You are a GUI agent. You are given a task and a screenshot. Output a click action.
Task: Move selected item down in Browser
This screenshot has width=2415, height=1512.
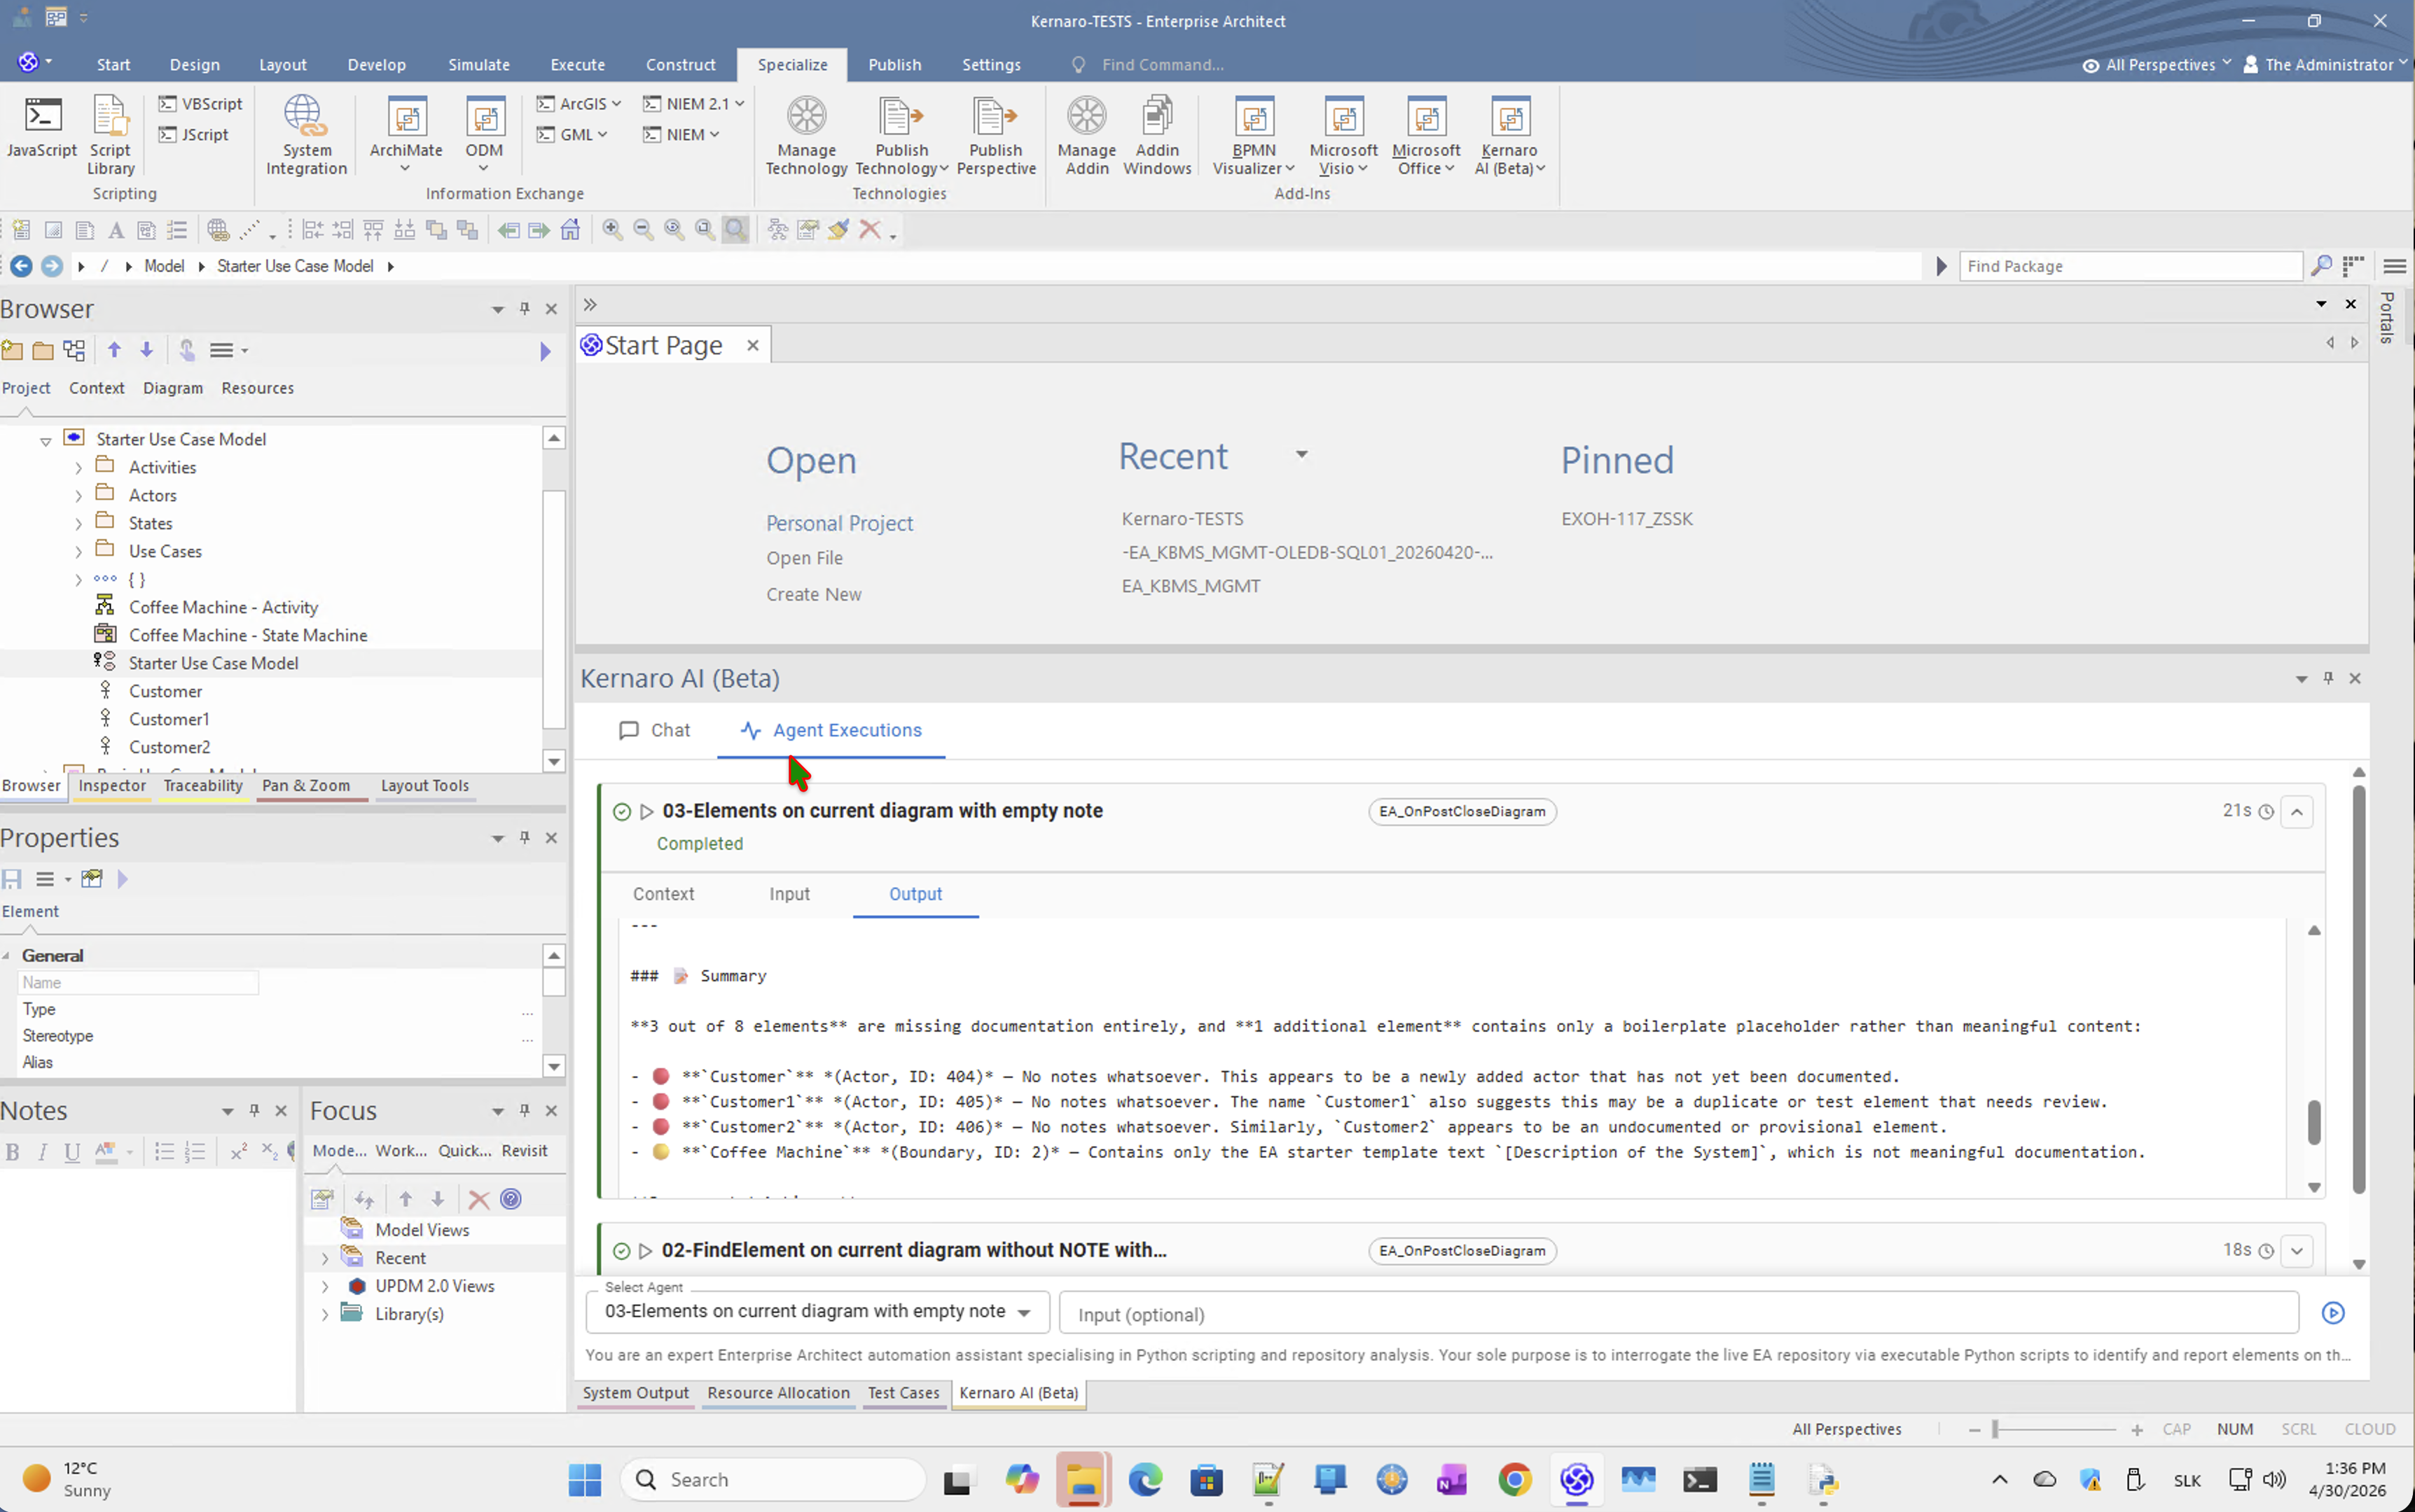click(146, 350)
